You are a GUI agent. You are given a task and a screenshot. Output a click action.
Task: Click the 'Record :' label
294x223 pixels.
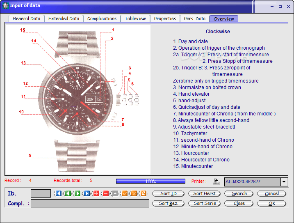point(13,181)
